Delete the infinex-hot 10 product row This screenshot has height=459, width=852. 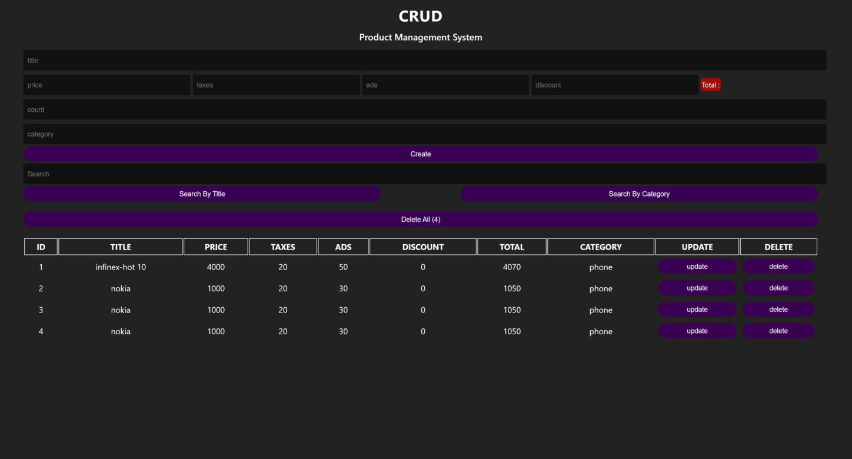[x=778, y=267]
